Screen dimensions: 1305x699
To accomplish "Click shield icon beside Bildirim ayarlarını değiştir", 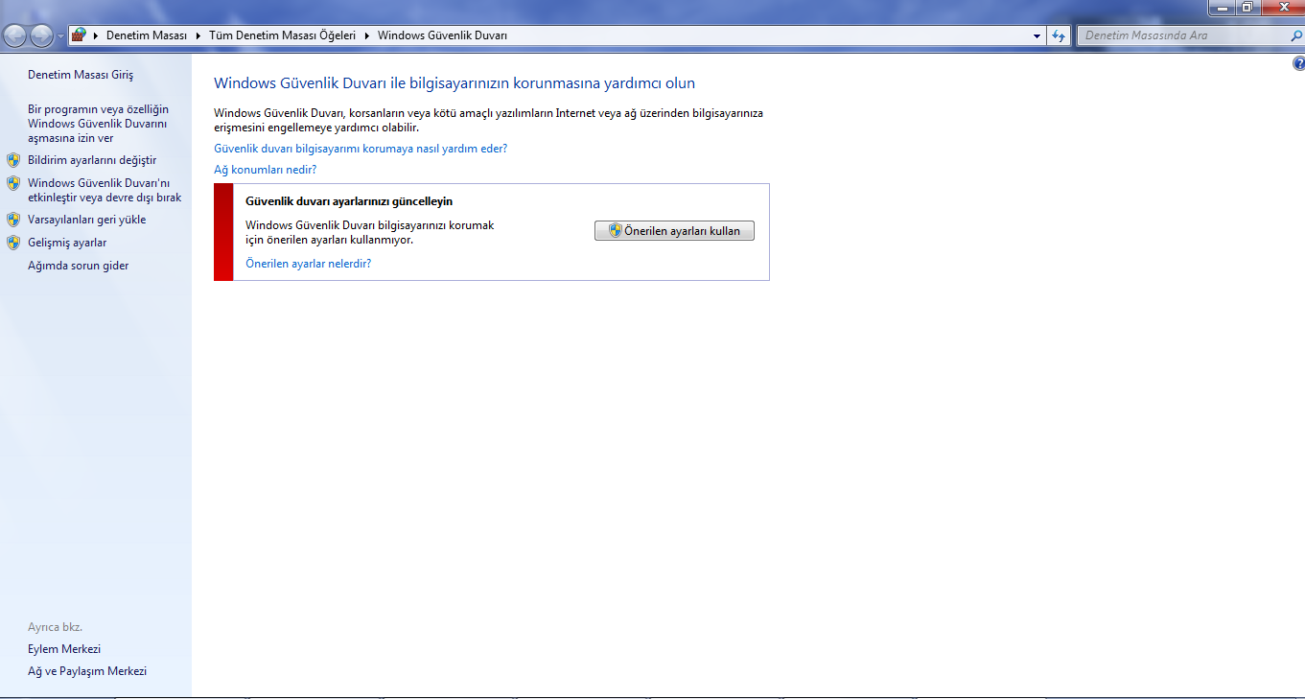I will click(x=13, y=160).
